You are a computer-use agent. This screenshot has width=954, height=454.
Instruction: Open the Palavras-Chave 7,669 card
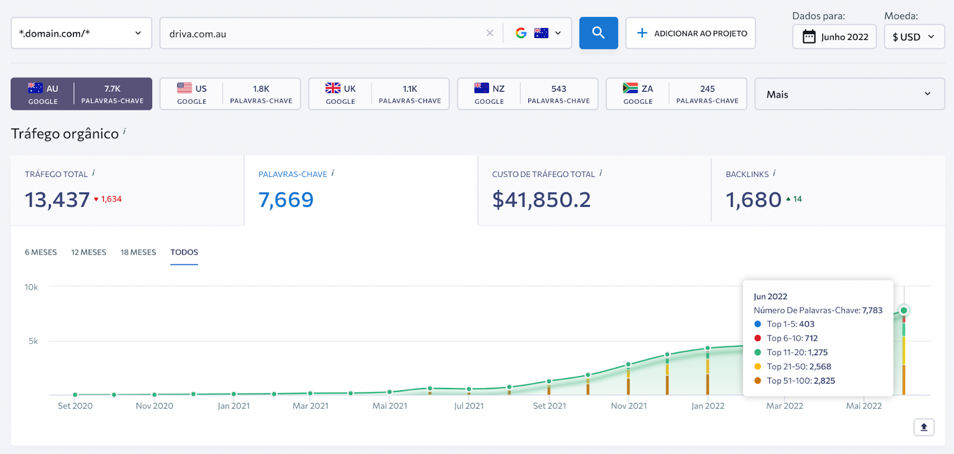[x=361, y=191]
